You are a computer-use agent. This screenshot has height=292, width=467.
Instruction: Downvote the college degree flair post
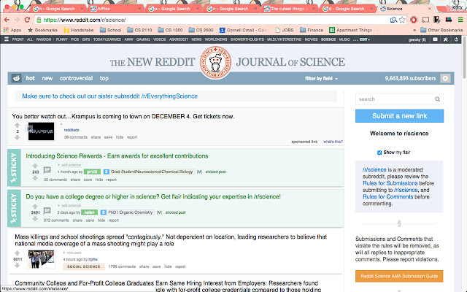[35, 219]
